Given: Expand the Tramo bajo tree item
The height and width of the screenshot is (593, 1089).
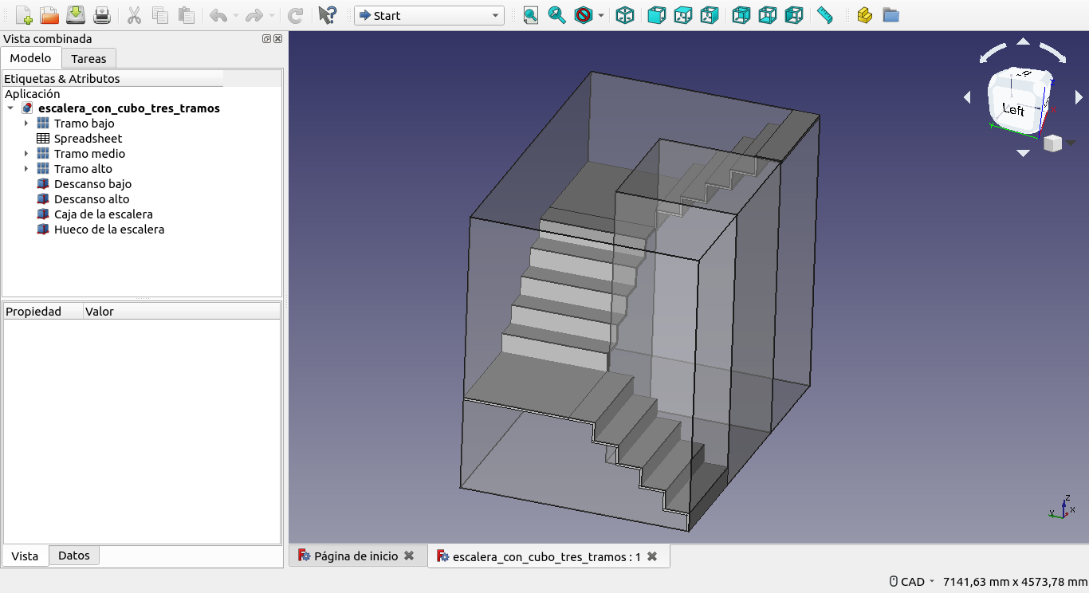Looking at the screenshot, I should [x=26, y=124].
